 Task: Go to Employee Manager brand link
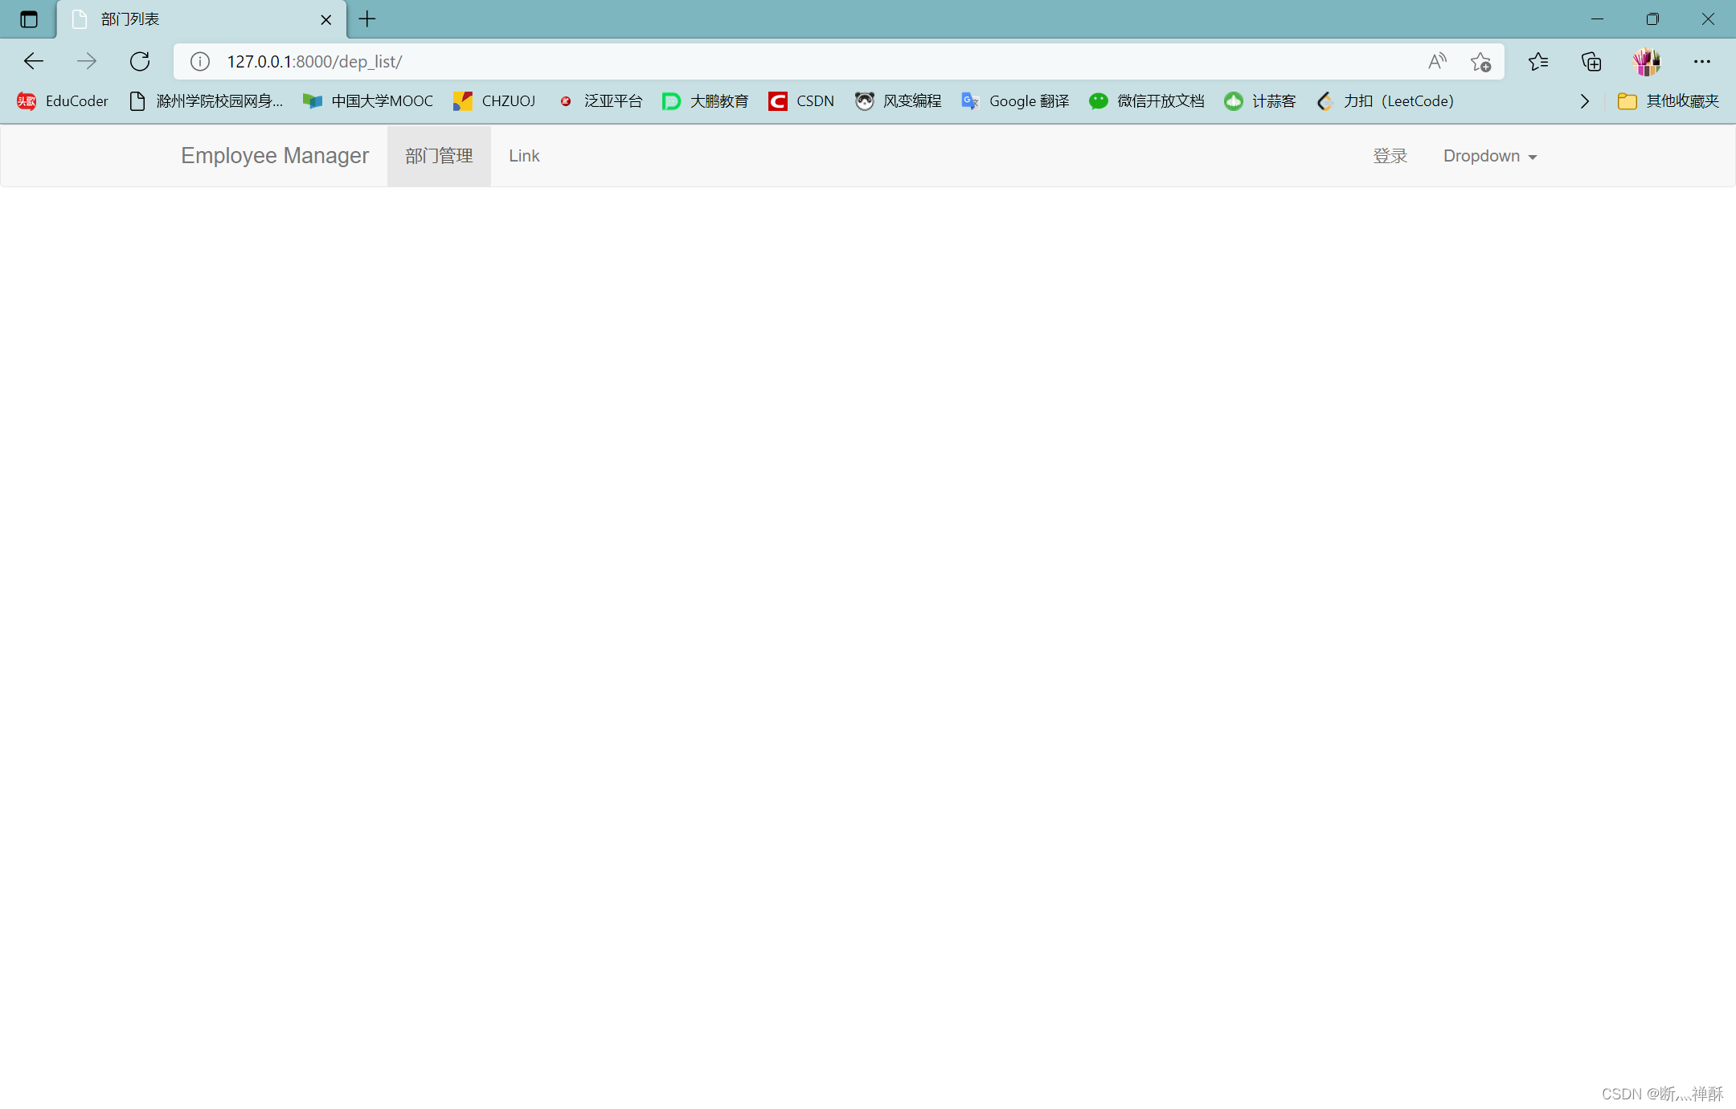275,156
